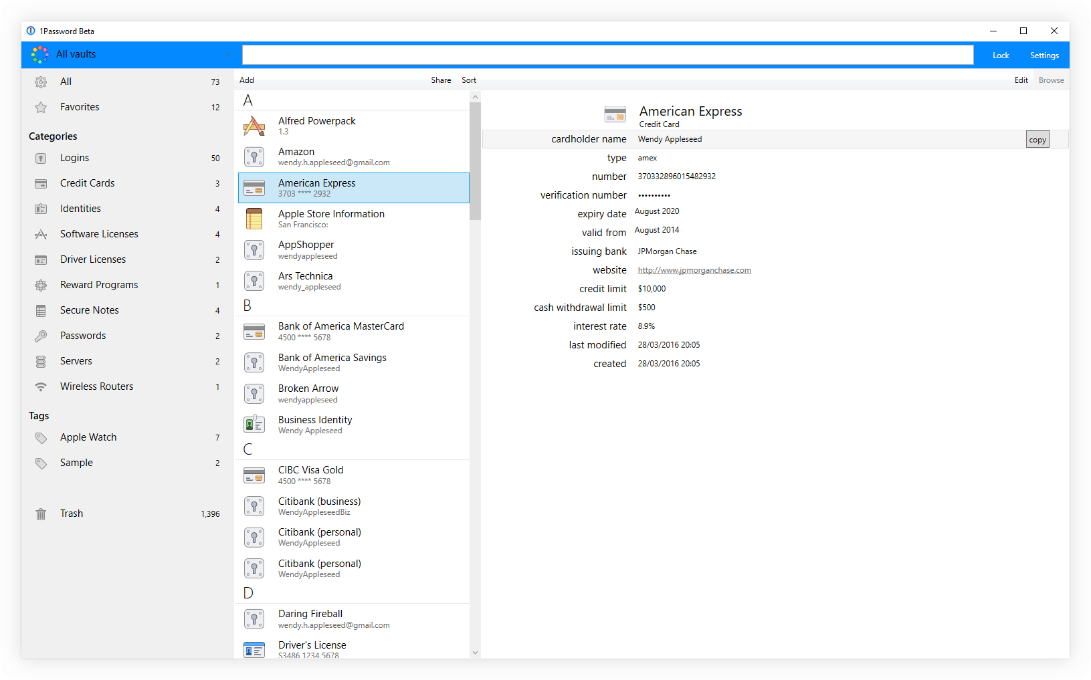The width and height of the screenshot is (1091, 680).
Task: Click the Identities category icon
Action: (41, 209)
